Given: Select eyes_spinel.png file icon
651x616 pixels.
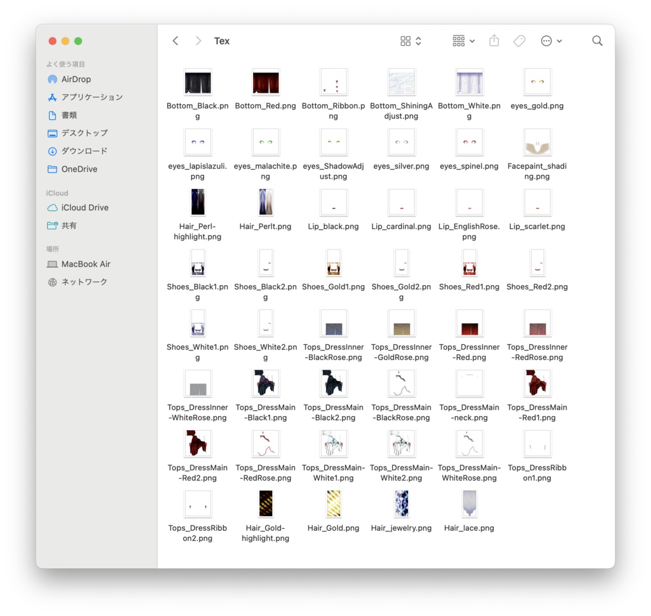Looking at the screenshot, I should (469, 143).
